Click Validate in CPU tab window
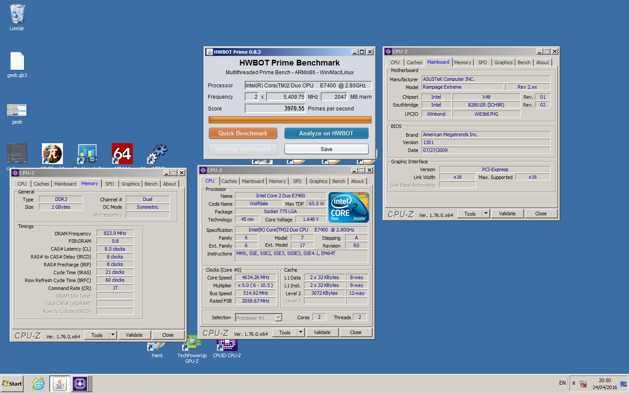629x393 pixels. (x=322, y=332)
